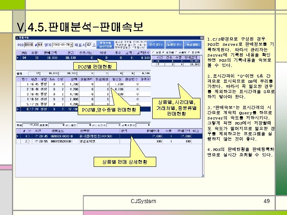Select the hour 17 row in time table
Image resolution: width=287 pixels, height=215 pixels.
(x=176, y=64)
